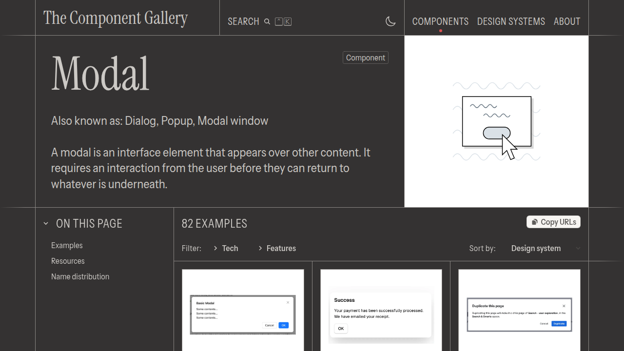Image resolution: width=624 pixels, height=351 pixels.
Task: Open the About nav item
Action: (567, 21)
